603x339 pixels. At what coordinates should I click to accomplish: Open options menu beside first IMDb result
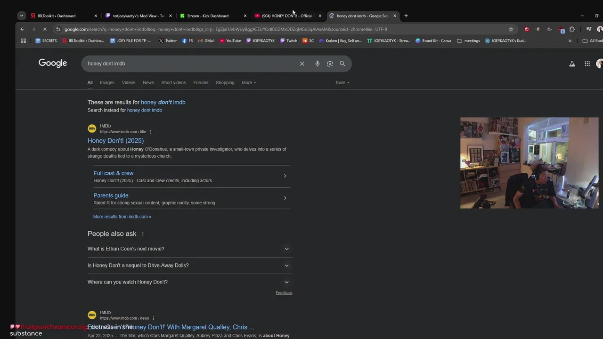coord(151,132)
